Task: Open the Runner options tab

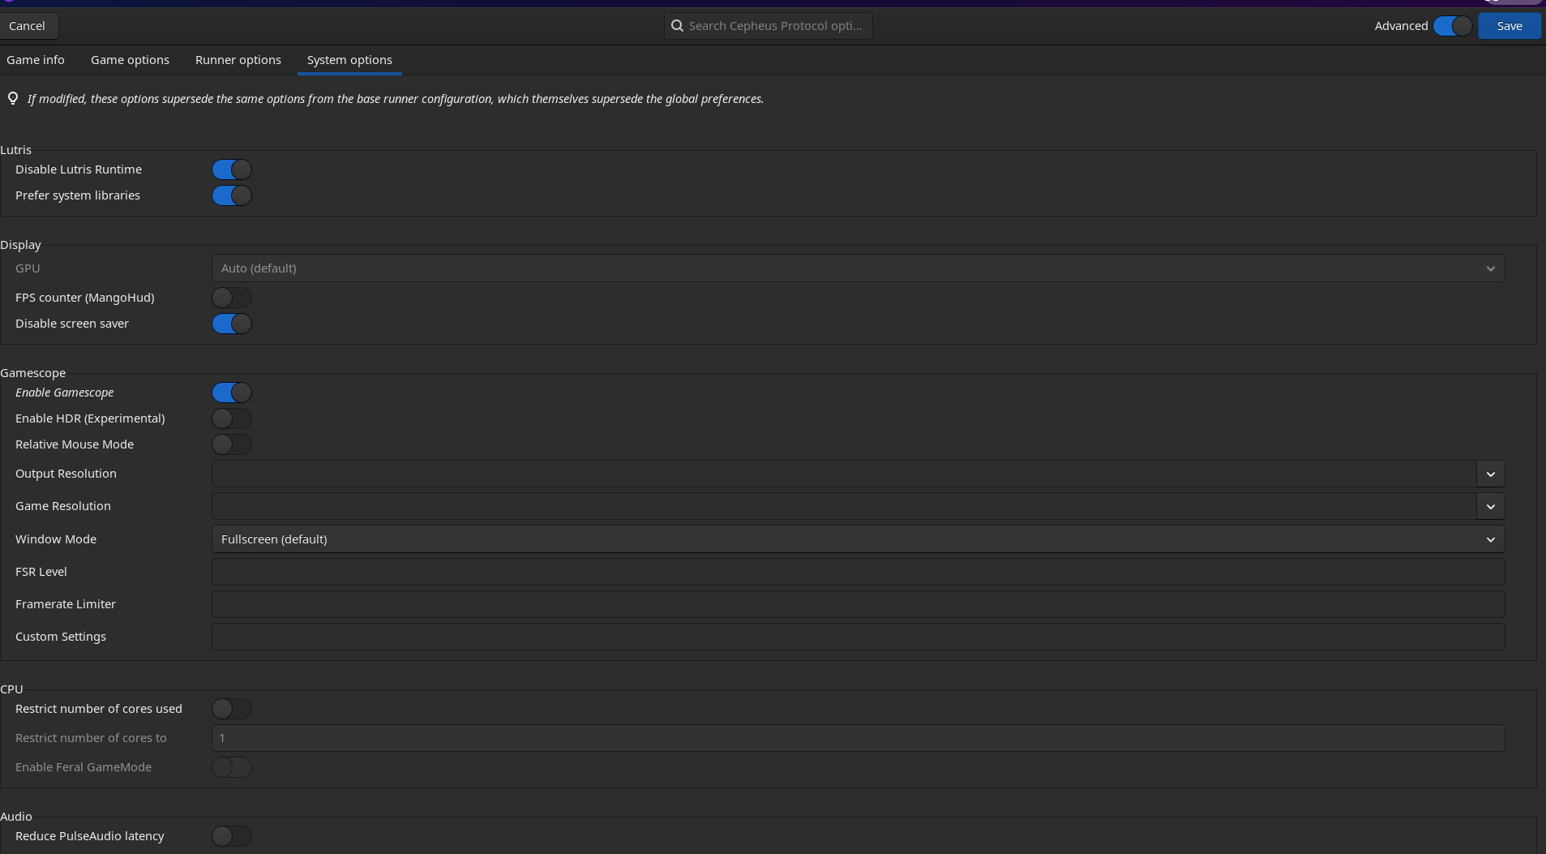Action: pyautogui.click(x=238, y=60)
